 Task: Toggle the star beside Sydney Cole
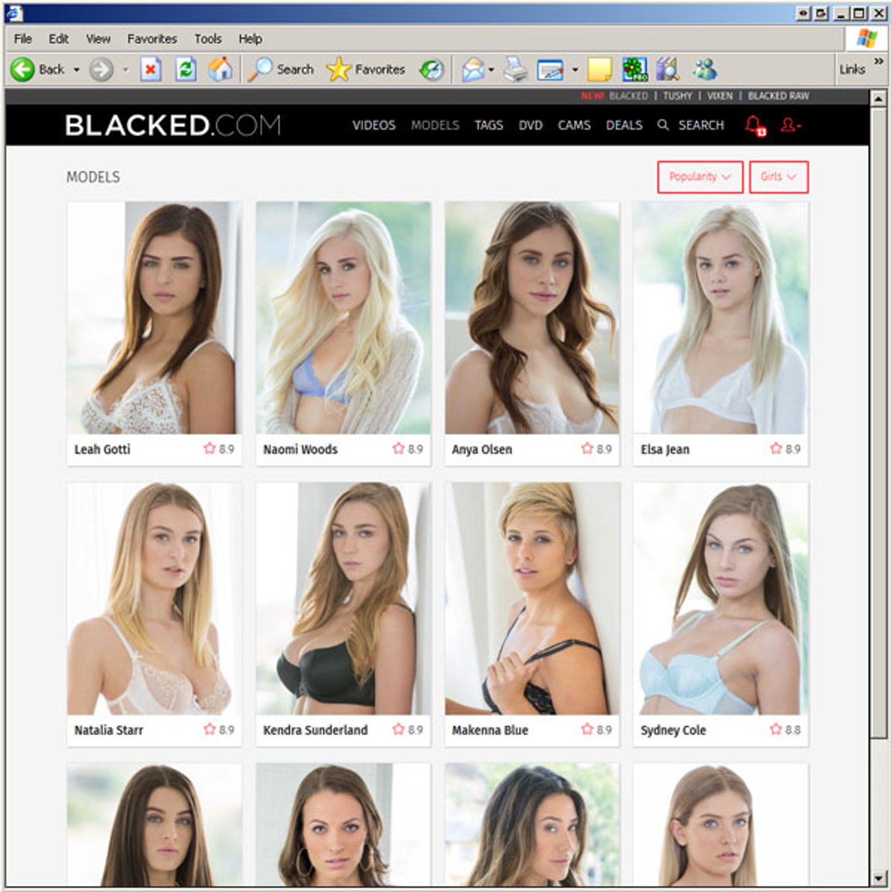pyautogui.click(x=776, y=730)
